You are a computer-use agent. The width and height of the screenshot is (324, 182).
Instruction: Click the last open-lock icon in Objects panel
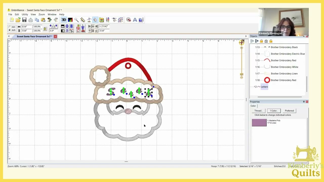[271, 41]
